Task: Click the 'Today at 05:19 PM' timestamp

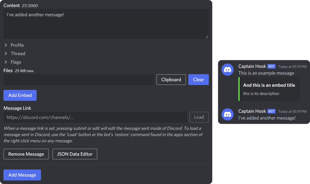Action: [x=292, y=66]
